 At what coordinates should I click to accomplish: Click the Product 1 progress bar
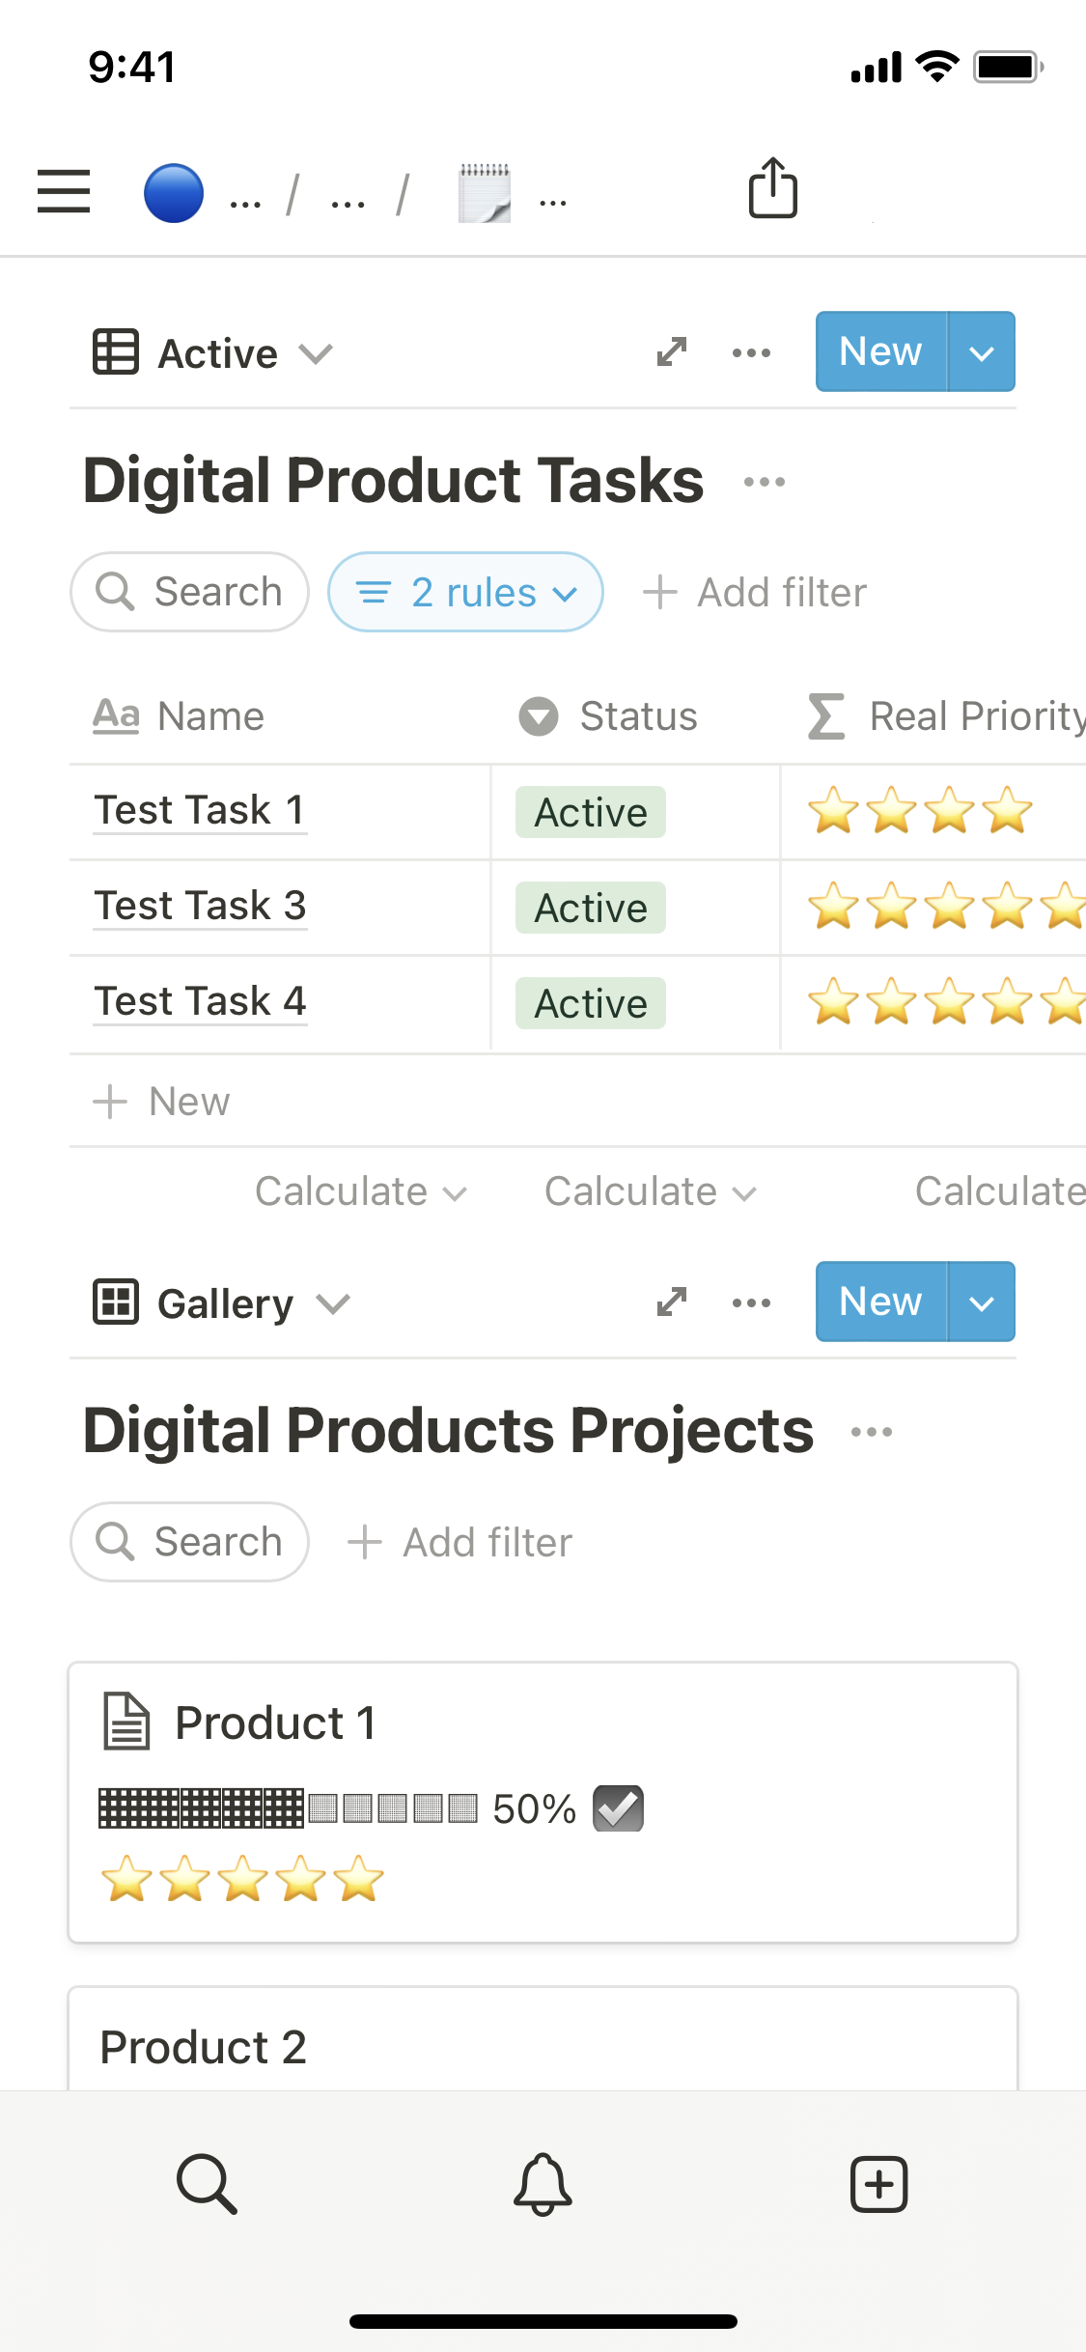pyautogui.click(x=288, y=1808)
